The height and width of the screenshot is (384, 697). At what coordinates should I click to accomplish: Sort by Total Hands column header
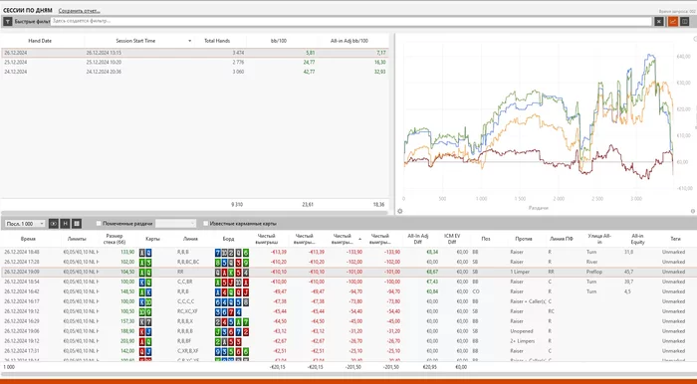(x=217, y=41)
